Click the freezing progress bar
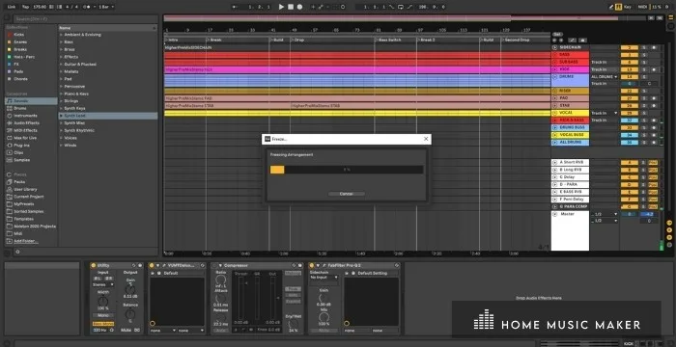This screenshot has height=347, width=676. 346,170
